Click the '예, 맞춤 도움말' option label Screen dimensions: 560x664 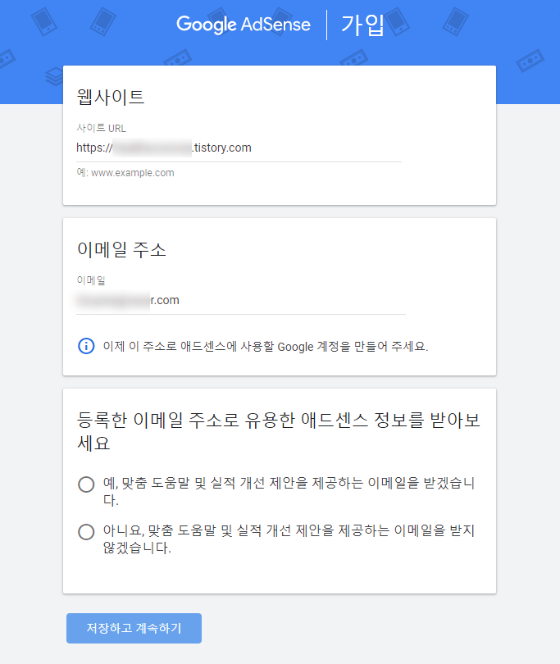(289, 491)
